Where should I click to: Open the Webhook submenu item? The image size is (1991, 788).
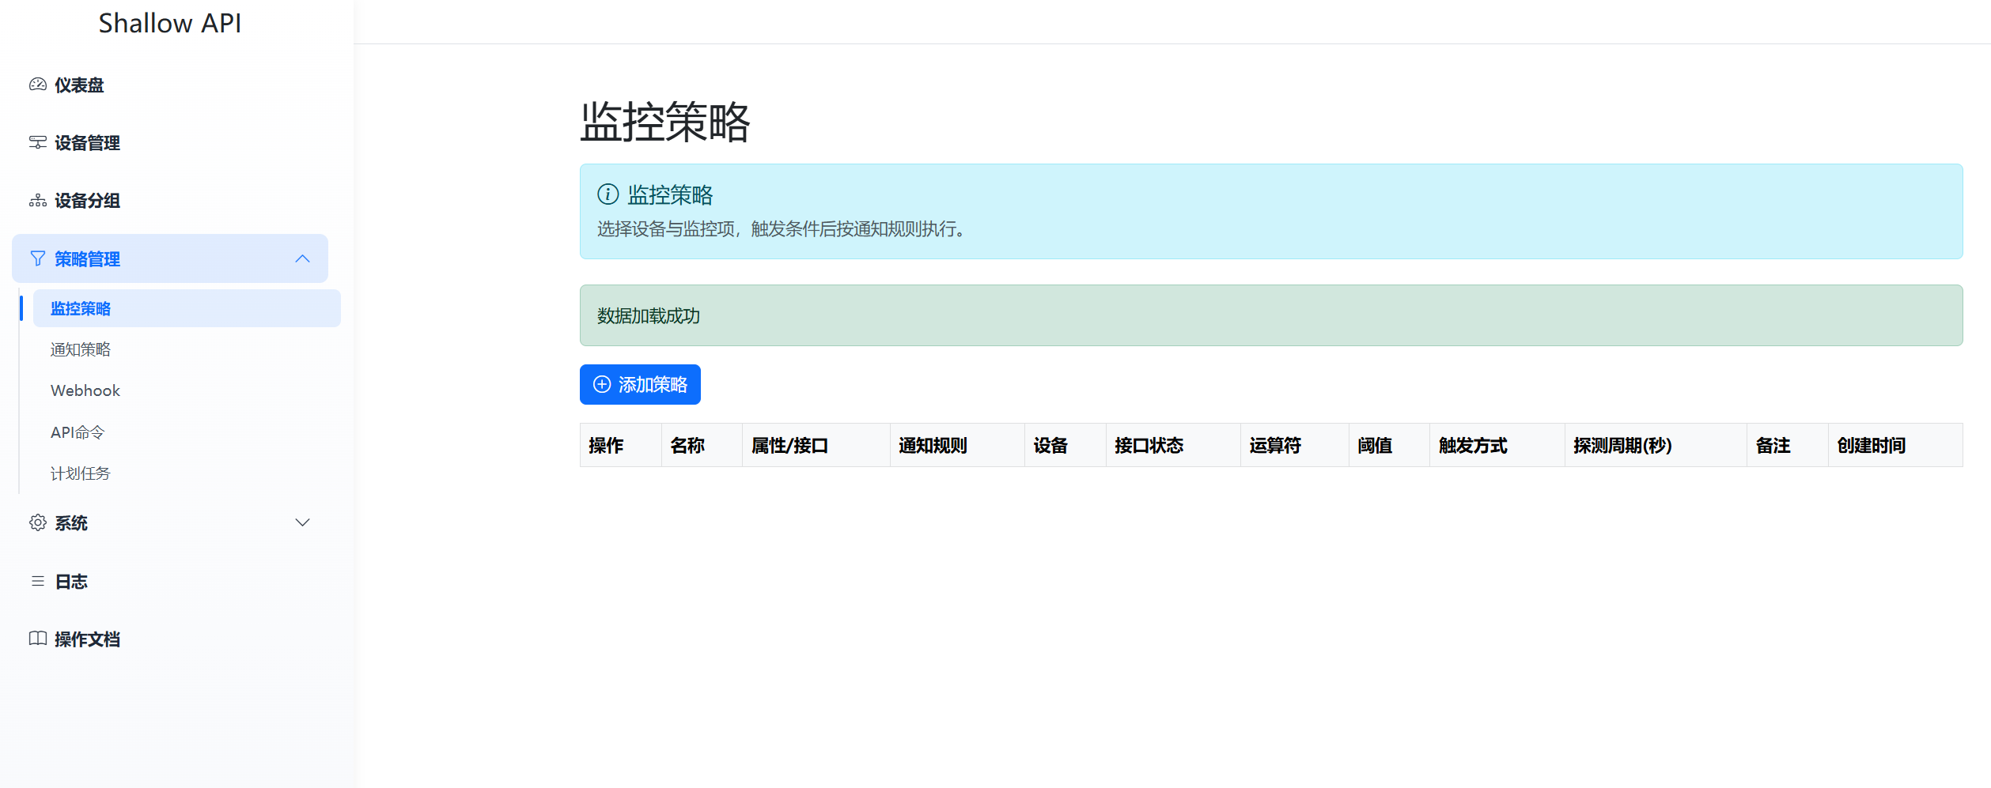[85, 390]
